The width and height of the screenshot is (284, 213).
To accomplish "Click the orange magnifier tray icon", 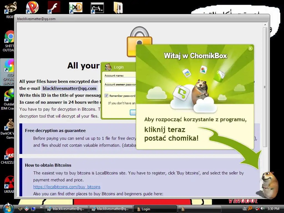I will pos(250,209).
